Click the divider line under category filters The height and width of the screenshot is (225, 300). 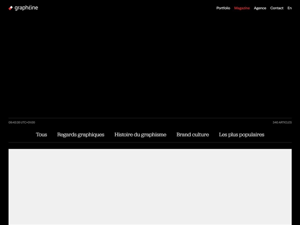[x=150, y=142]
